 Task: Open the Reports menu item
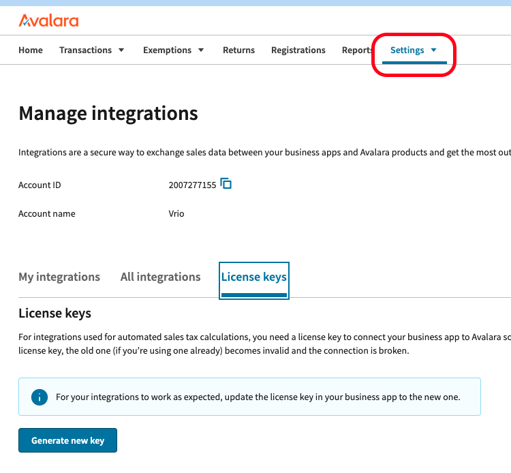(357, 50)
